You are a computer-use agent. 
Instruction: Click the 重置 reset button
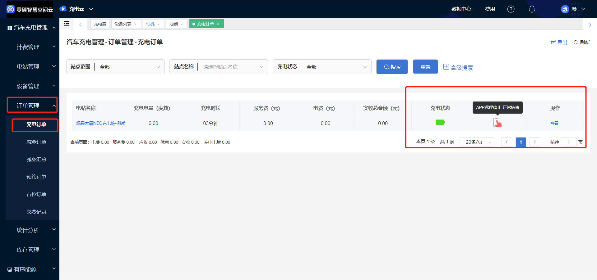pyautogui.click(x=425, y=67)
